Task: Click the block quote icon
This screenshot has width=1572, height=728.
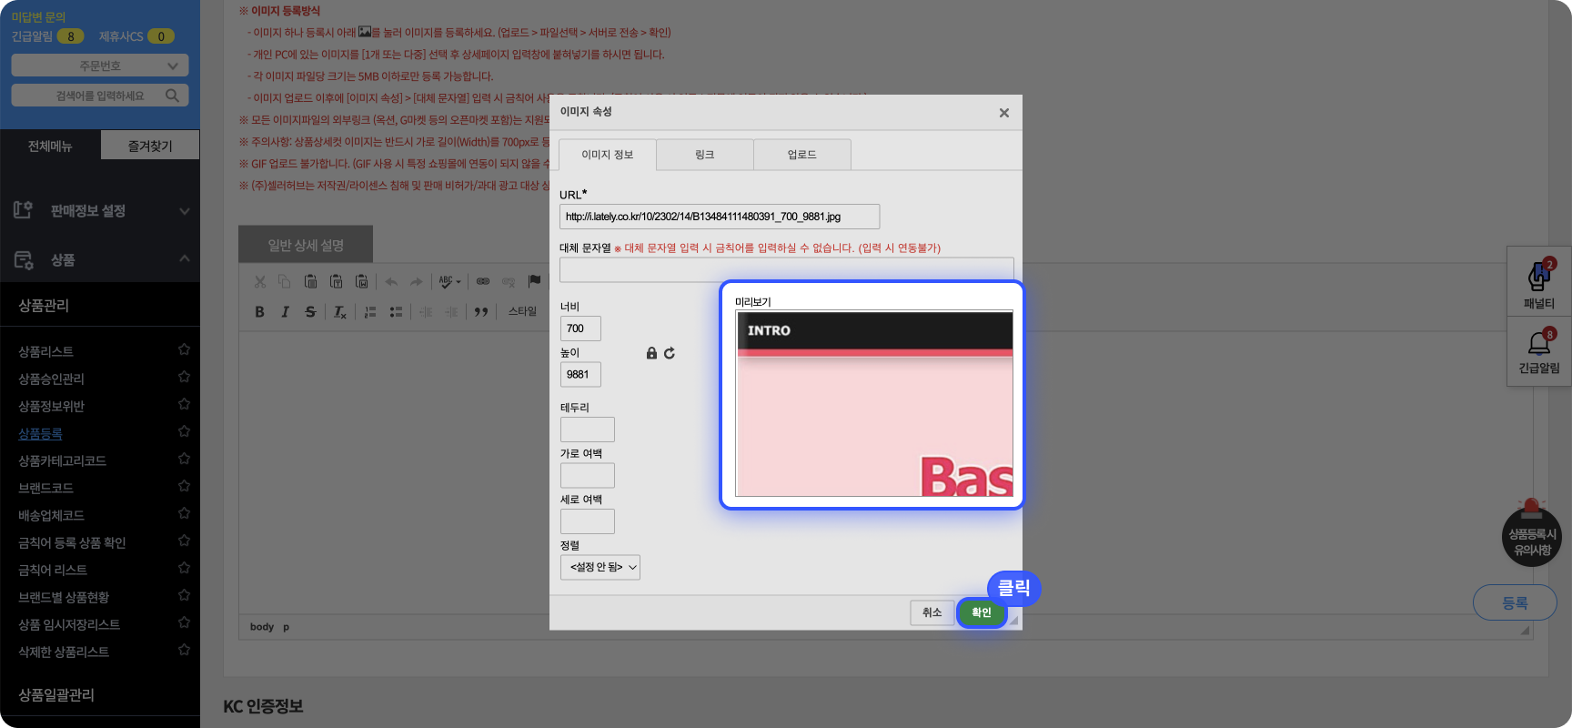Action: click(481, 312)
